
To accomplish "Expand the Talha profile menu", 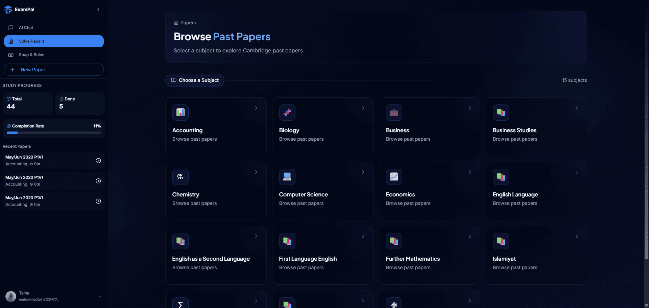I will point(99,296).
